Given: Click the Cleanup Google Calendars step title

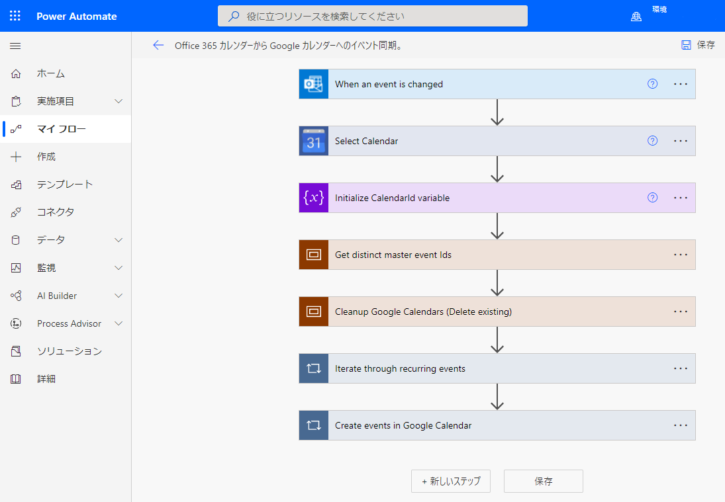Looking at the screenshot, I should tap(423, 312).
